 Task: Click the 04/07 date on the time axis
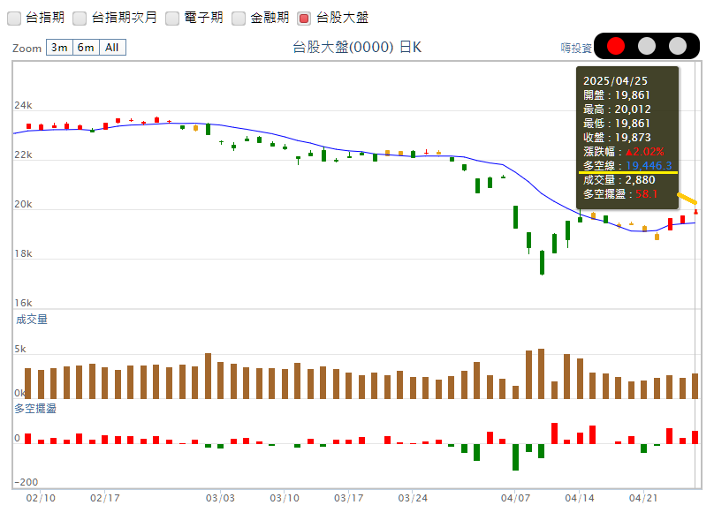pyautogui.click(x=514, y=498)
